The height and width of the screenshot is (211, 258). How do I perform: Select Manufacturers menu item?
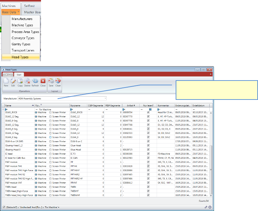[x=22, y=19]
